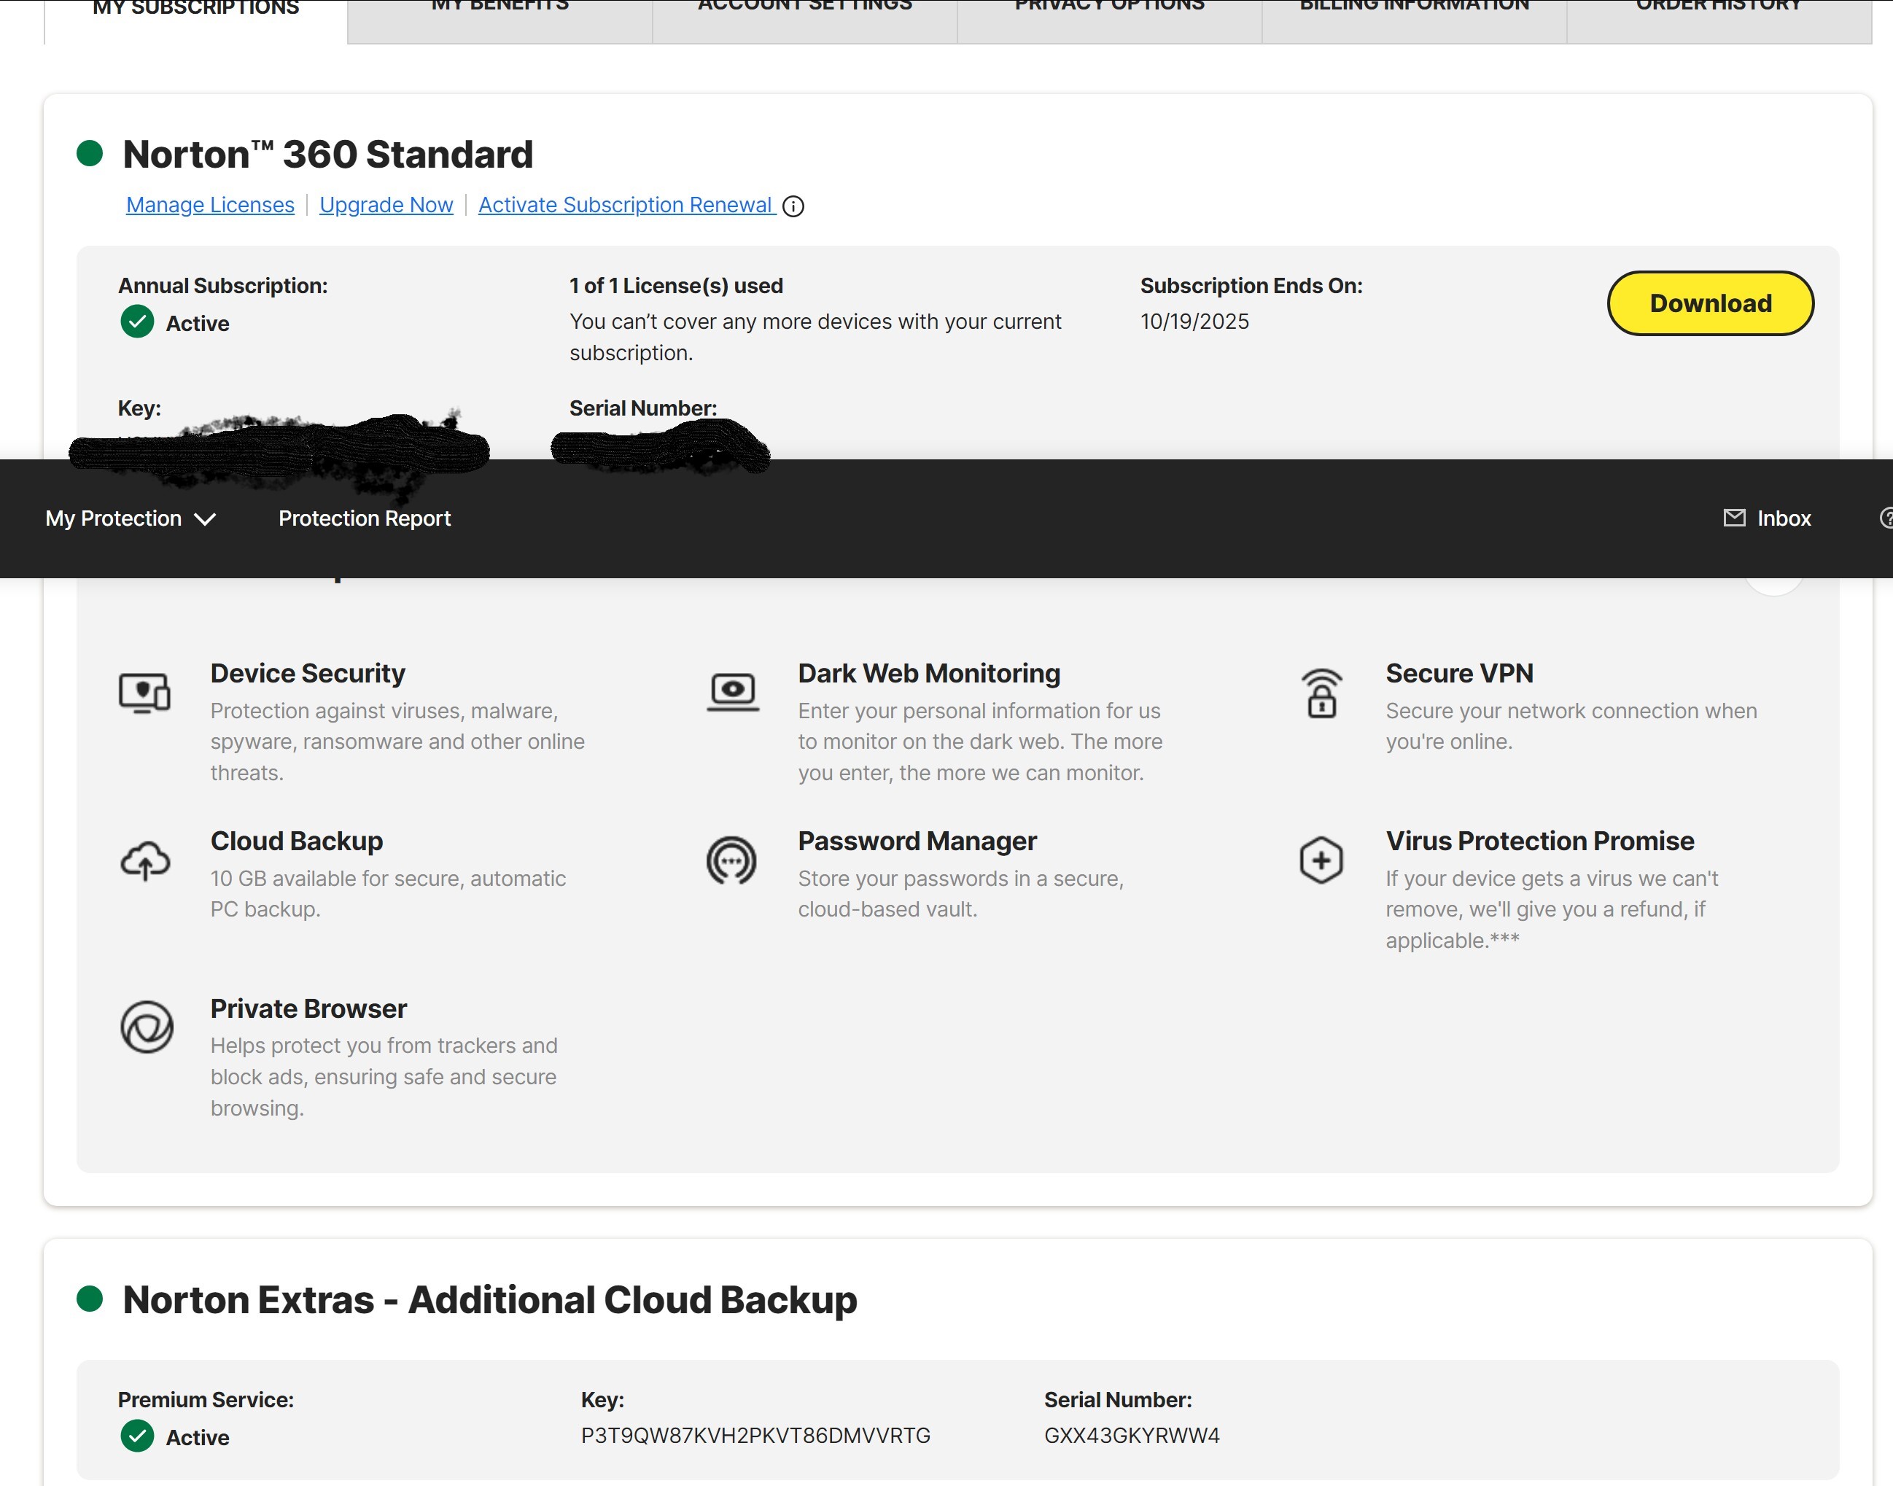Click the Upgrade Now link
This screenshot has width=1893, height=1486.
pyautogui.click(x=386, y=204)
